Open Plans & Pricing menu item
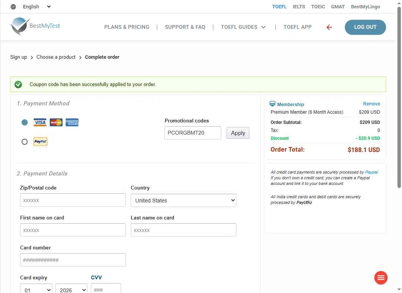 (127, 27)
